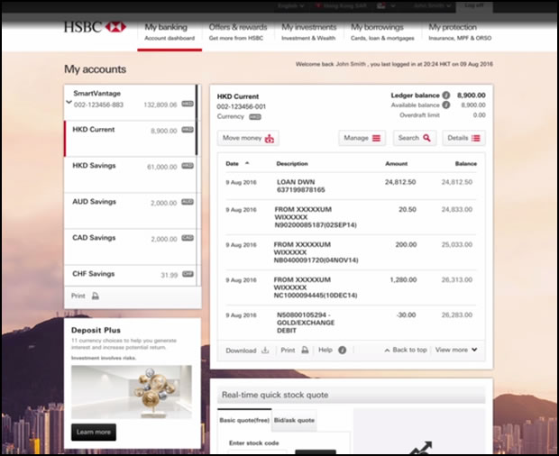Image resolution: width=559 pixels, height=456 pixels.
Task: Click the Move money transfer icon
Action: click(x=270, y=139)
